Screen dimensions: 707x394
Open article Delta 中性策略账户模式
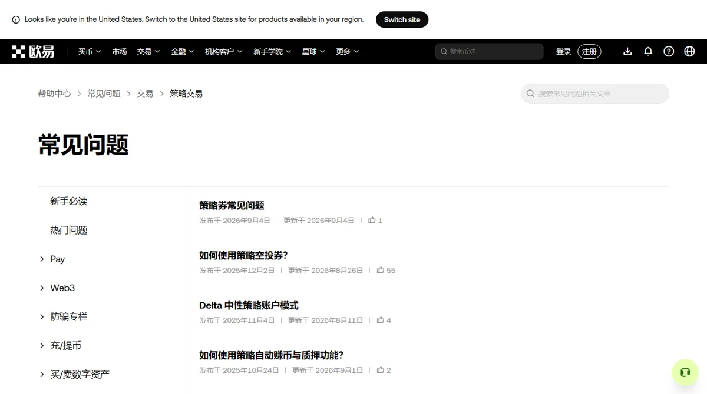249,306
